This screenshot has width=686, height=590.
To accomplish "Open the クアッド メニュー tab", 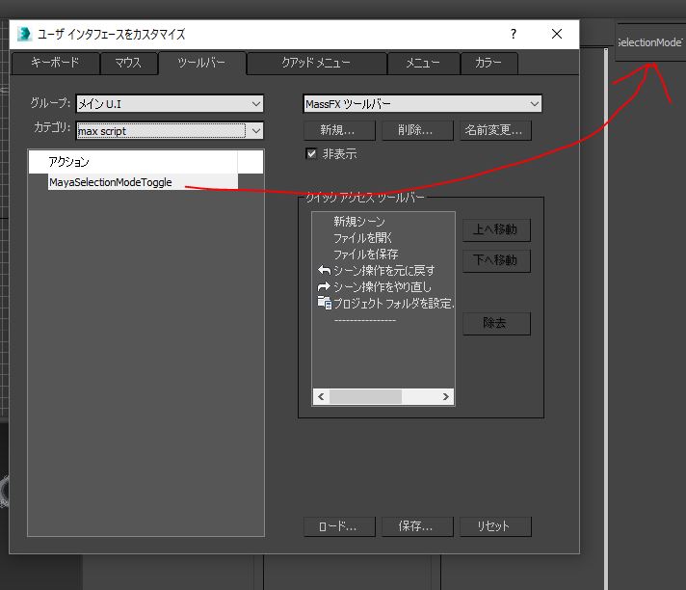I will point(315,64).
